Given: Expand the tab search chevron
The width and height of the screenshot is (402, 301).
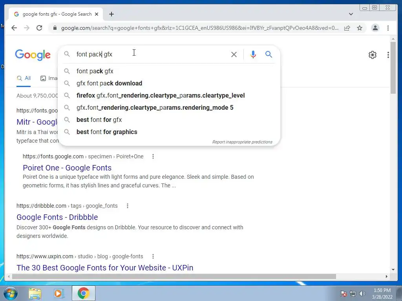Looking at the screenshot, I should tap(351, 15).
